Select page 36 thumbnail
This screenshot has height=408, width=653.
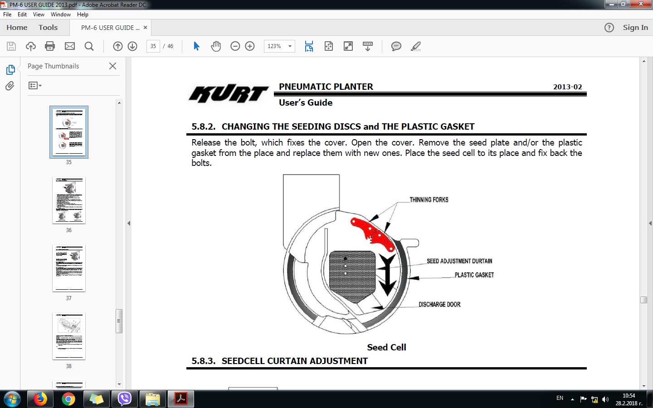69,200
